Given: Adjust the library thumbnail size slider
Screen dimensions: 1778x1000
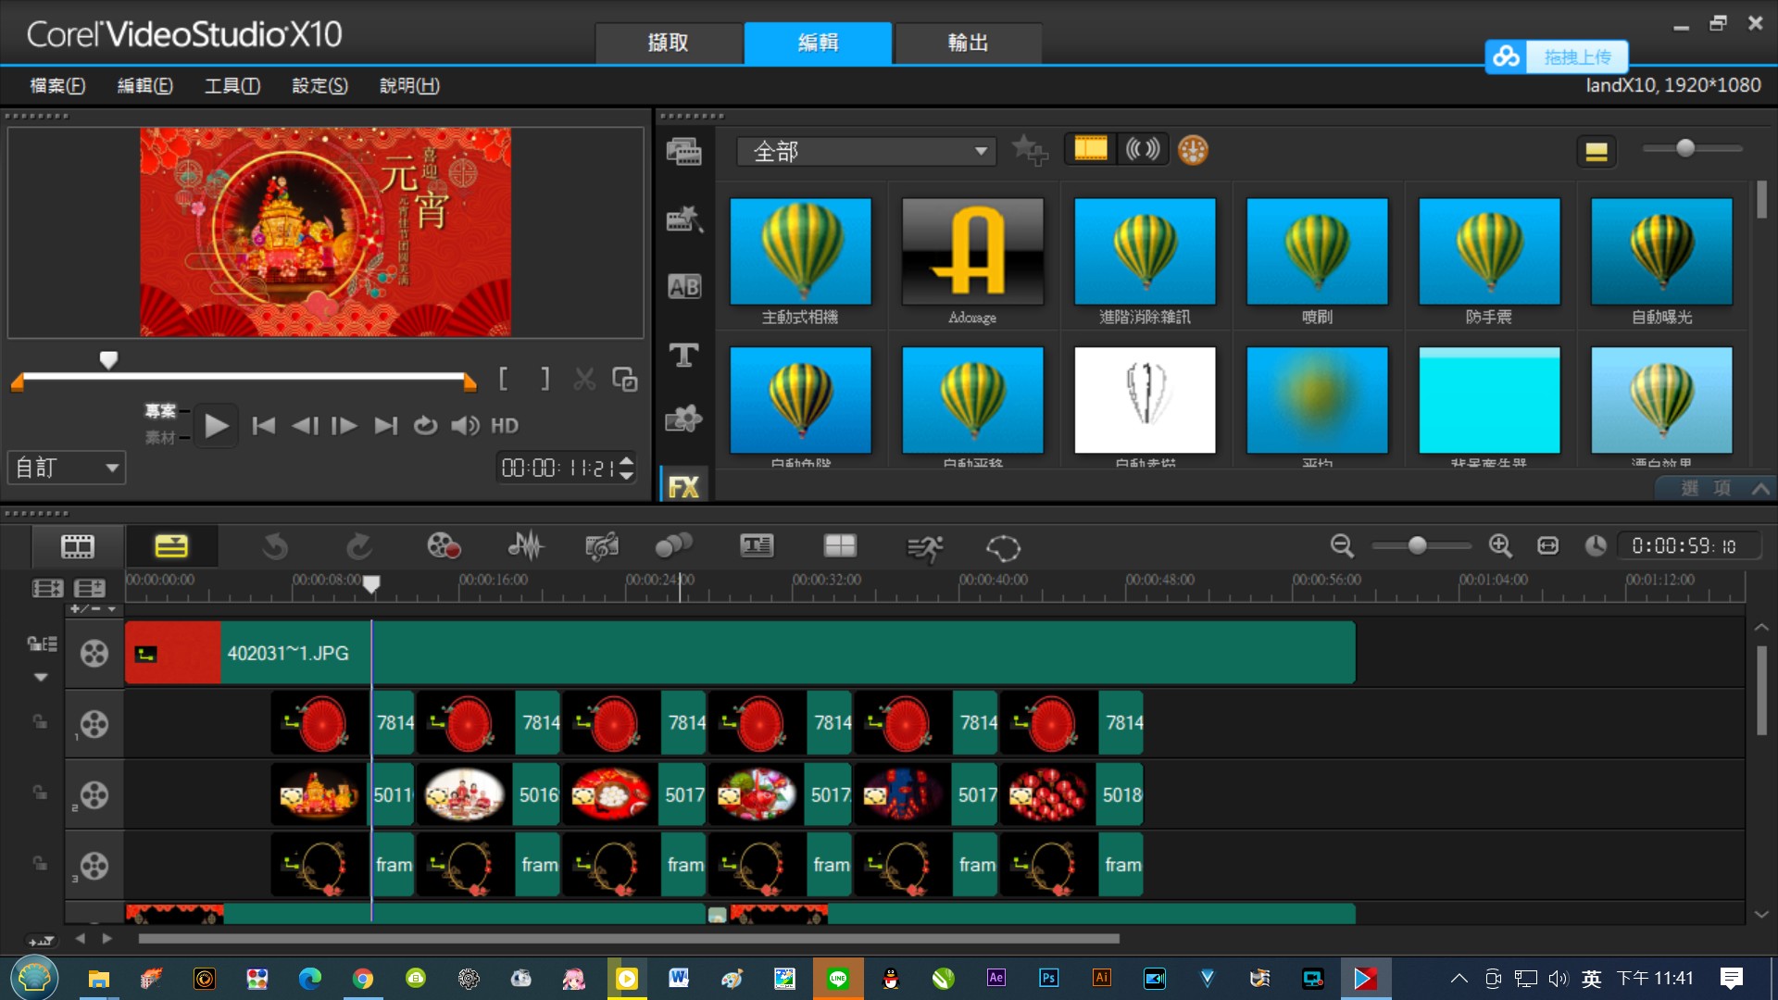Looking at the screenshot, I should click(1685, 148).
